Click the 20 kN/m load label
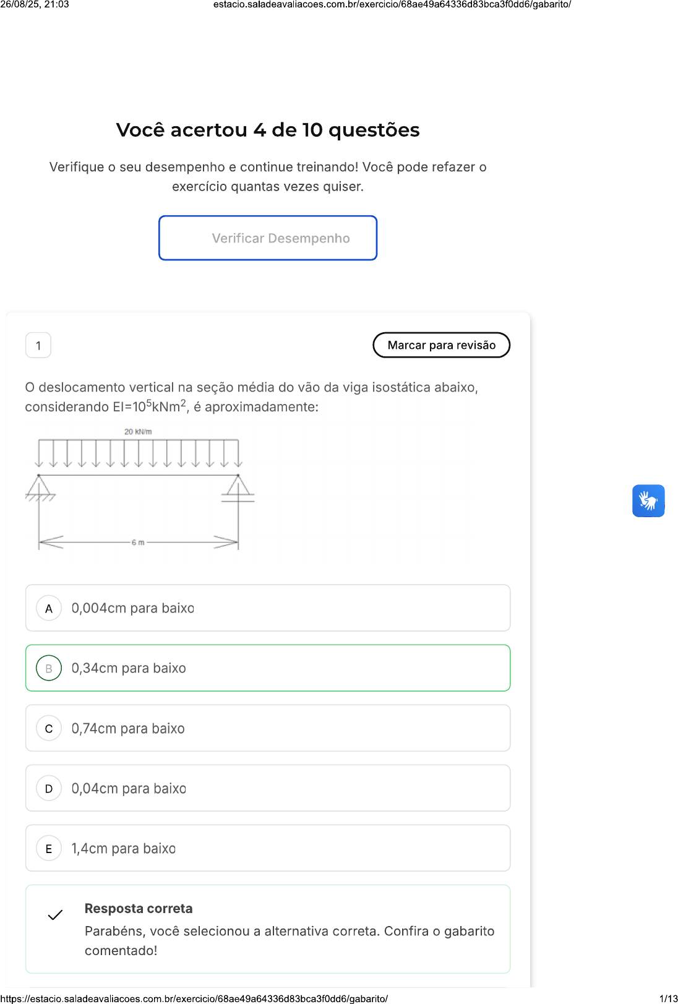The height and width of the screenshot is (1004, 678). click(138, 431)
